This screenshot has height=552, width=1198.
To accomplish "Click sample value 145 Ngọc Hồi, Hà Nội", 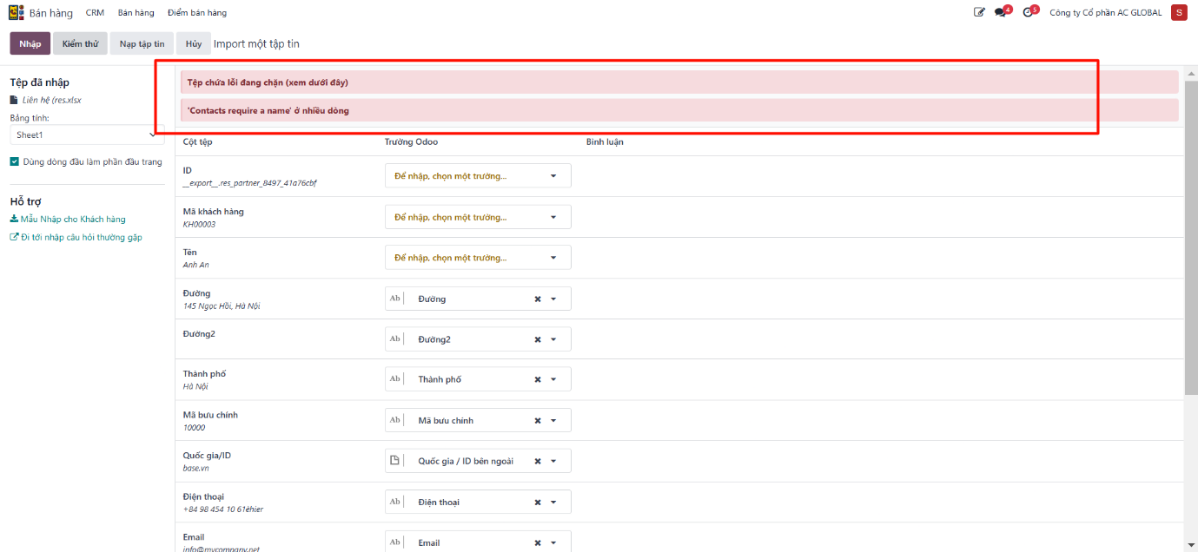I will (x=222, y=306).
